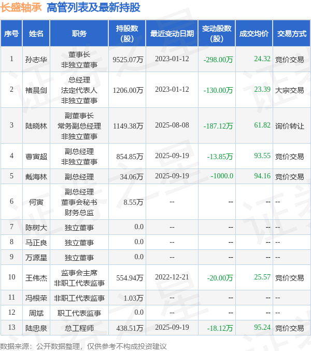The image size is (311, 351).
Task: Click trade method 大宗交易
Action: [x=290, y=90]
